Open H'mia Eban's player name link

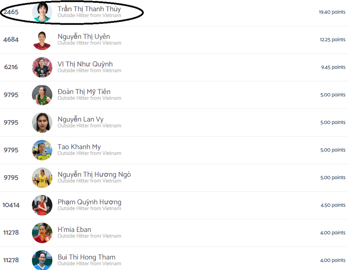(74, 230)
